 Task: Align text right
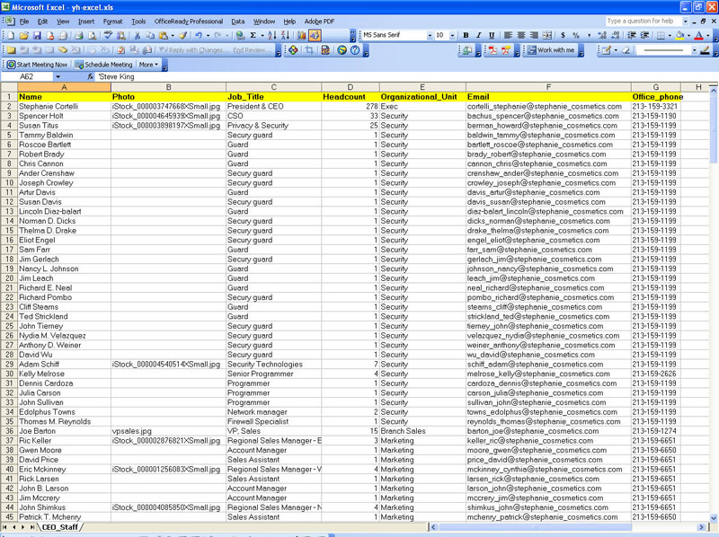[x=534, y=35]
